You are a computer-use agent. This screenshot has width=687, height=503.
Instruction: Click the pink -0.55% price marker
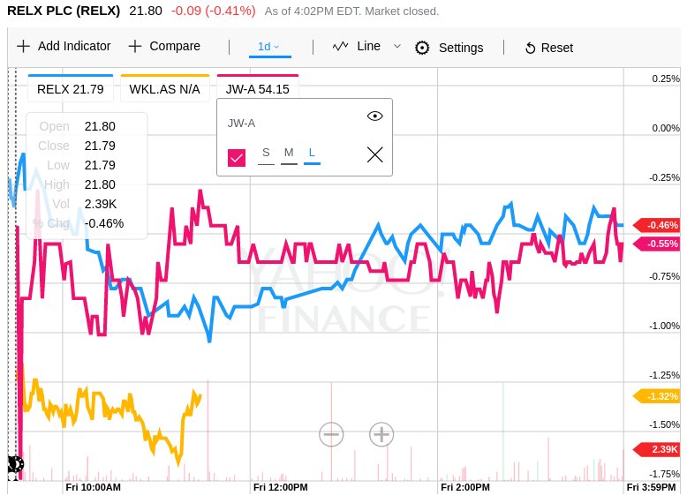coord(657,244)
